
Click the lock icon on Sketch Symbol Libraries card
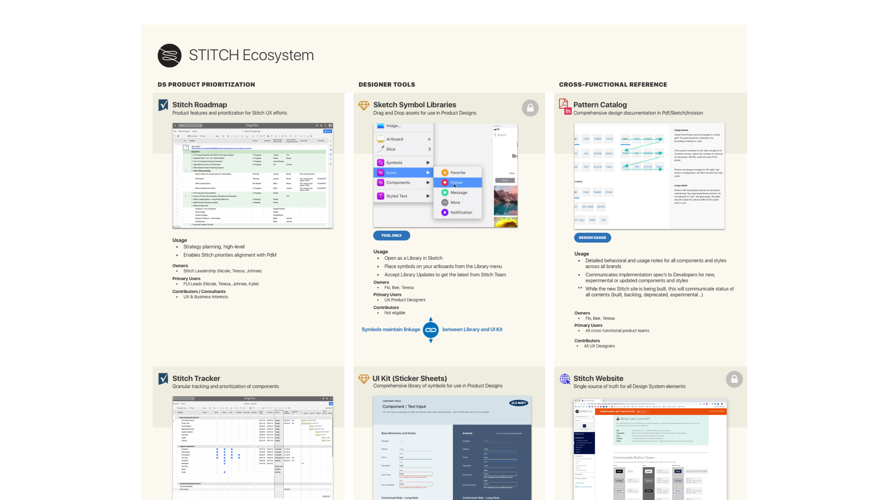530,108
